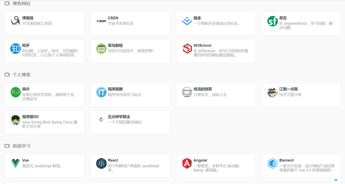The height and width of the screenshot is (184, 345).
Task: Open the W3School title link
Action: (x=203, y=46)
